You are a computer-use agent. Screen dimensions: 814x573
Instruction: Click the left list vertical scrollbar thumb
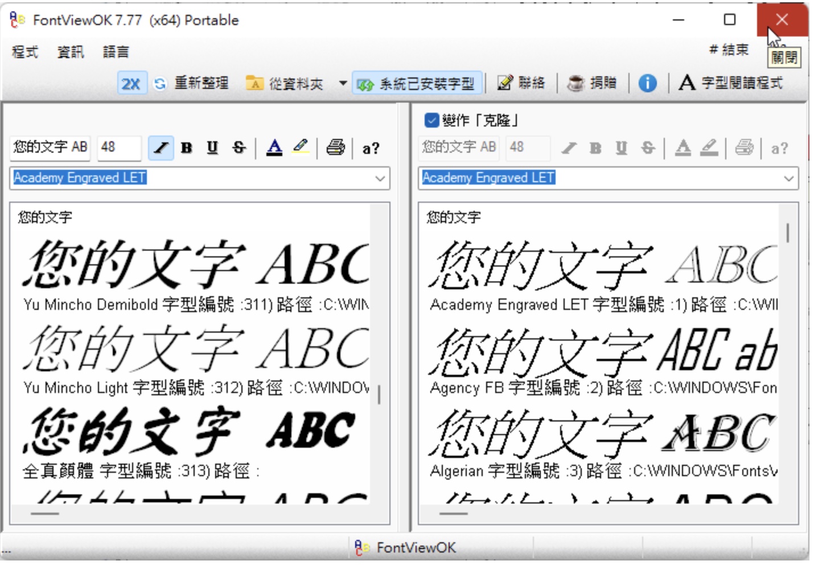pyautogui.click(x=379, y=394)
